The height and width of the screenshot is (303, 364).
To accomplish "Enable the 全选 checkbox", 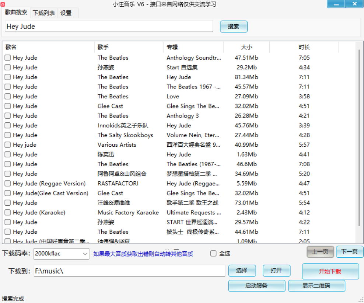I will pyautogui.click(x=213, y=253).
